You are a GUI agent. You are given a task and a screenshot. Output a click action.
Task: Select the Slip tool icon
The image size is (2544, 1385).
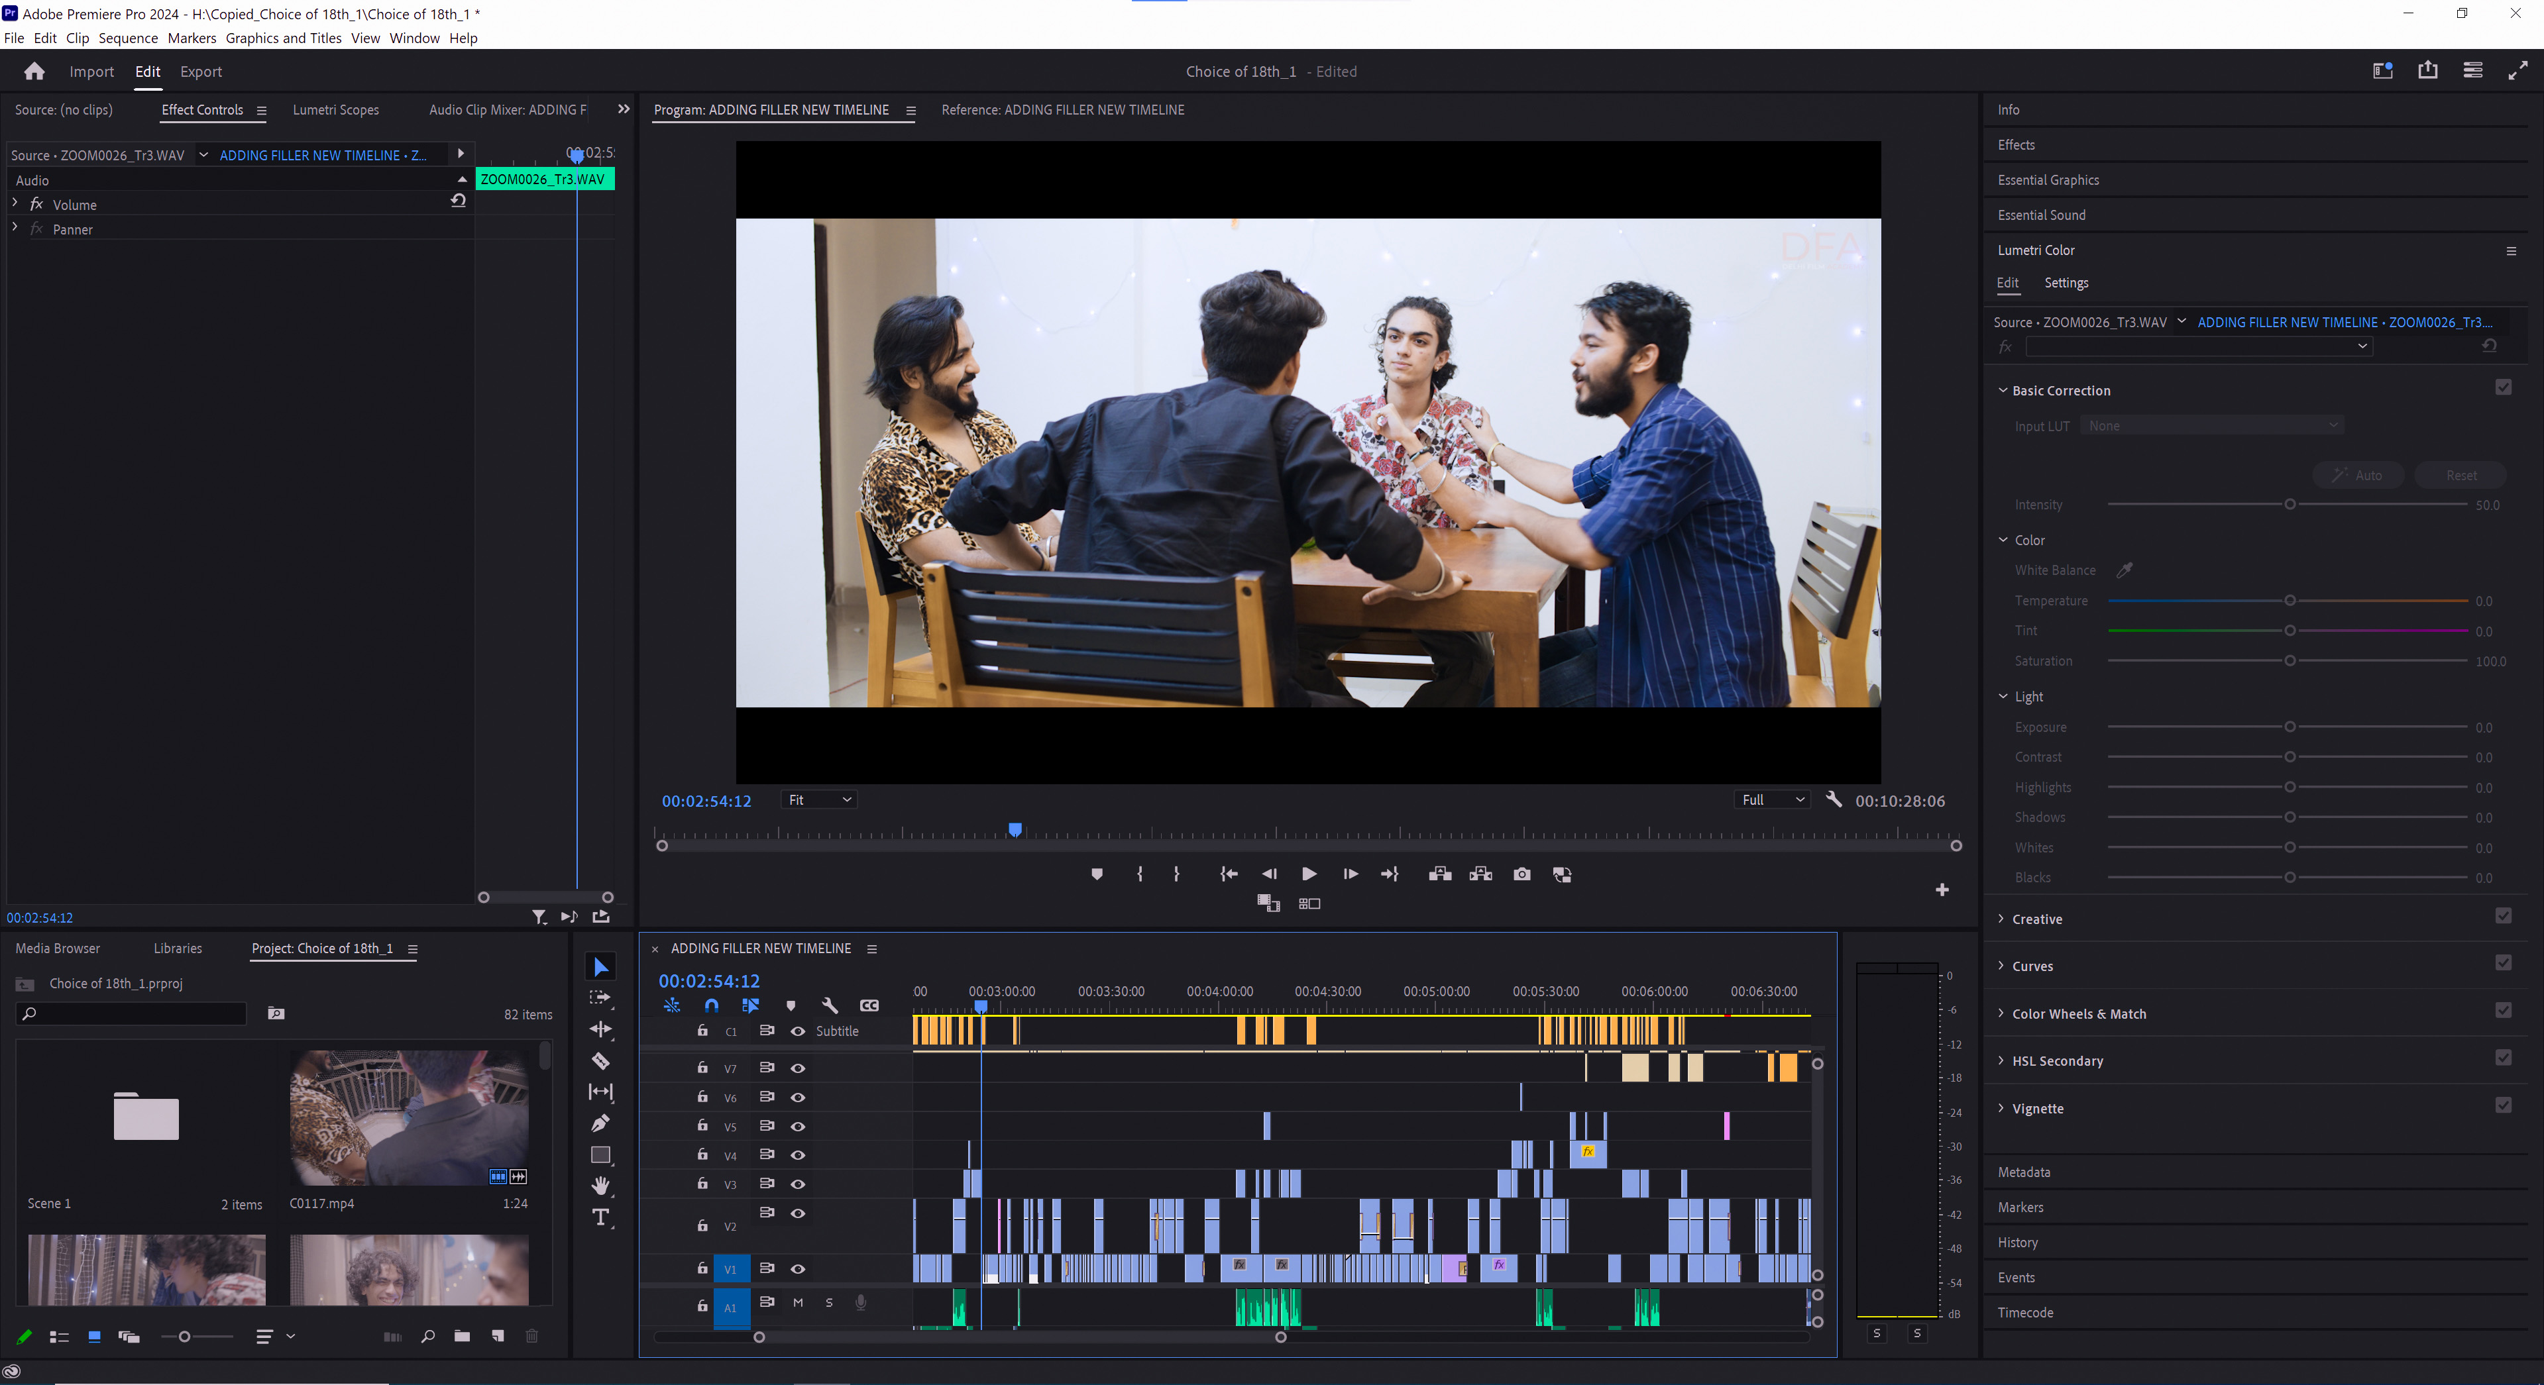(600, 1090)
